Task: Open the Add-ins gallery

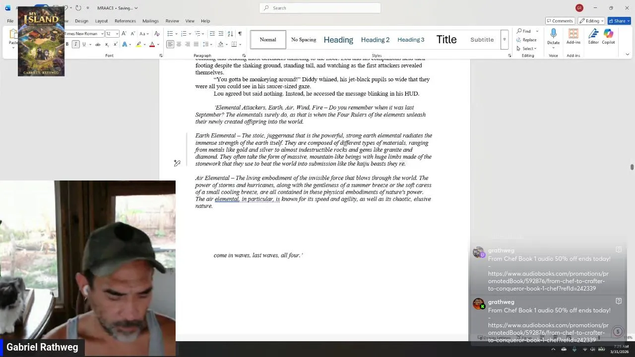Action: point(573,37)
